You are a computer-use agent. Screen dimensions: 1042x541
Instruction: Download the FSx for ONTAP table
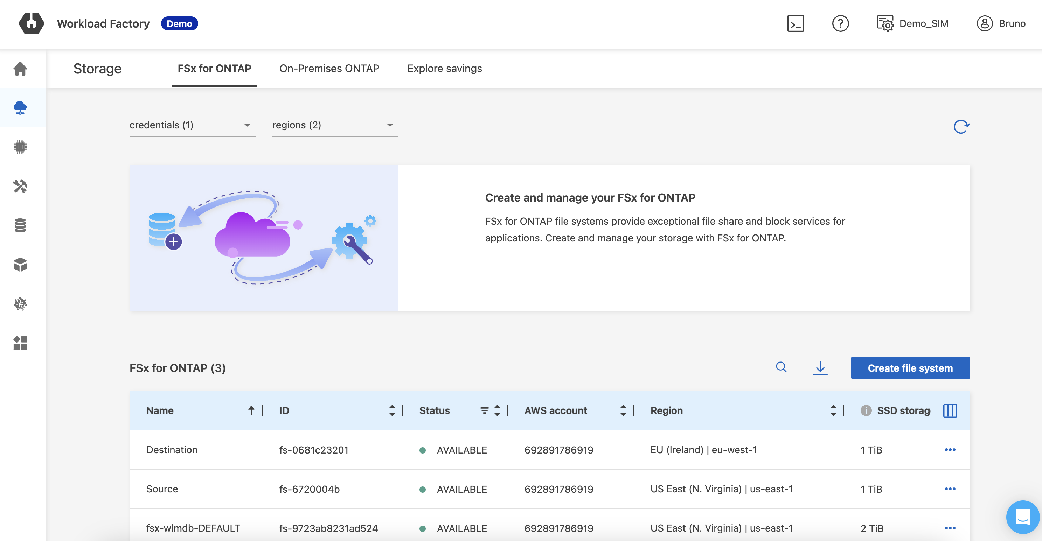820,368
